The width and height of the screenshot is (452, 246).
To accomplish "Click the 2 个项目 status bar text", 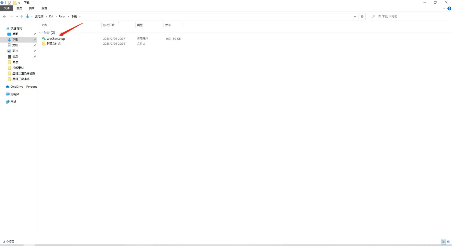I will (x=9, y=241).
